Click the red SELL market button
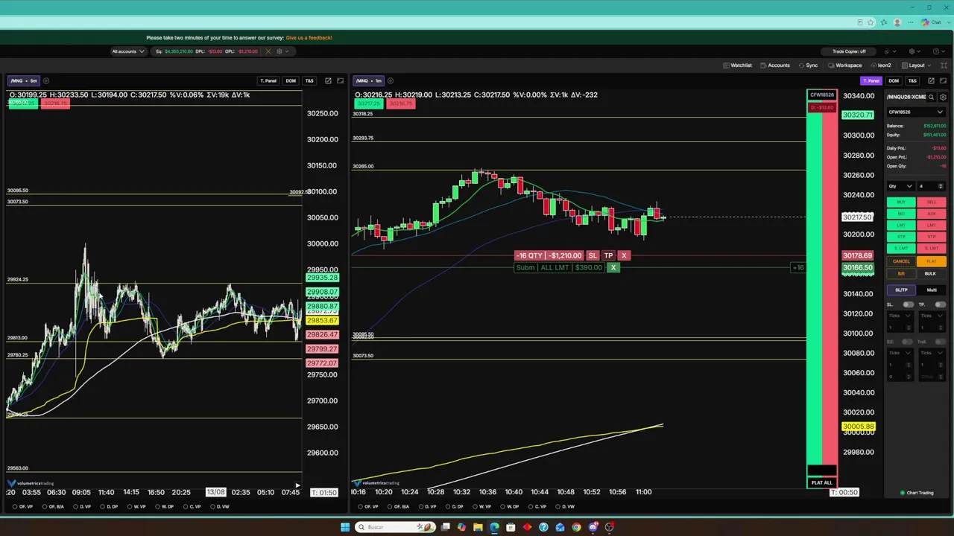Screen dimensions: 954x536 pos(932,202)
